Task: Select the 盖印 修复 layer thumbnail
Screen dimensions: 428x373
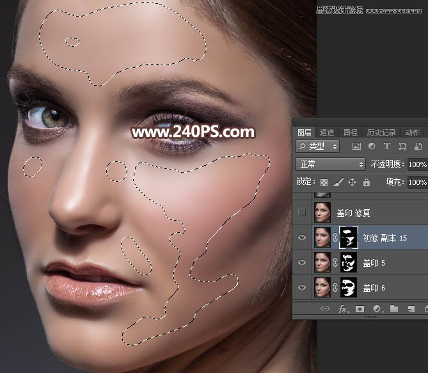Action: click(322, 212)
